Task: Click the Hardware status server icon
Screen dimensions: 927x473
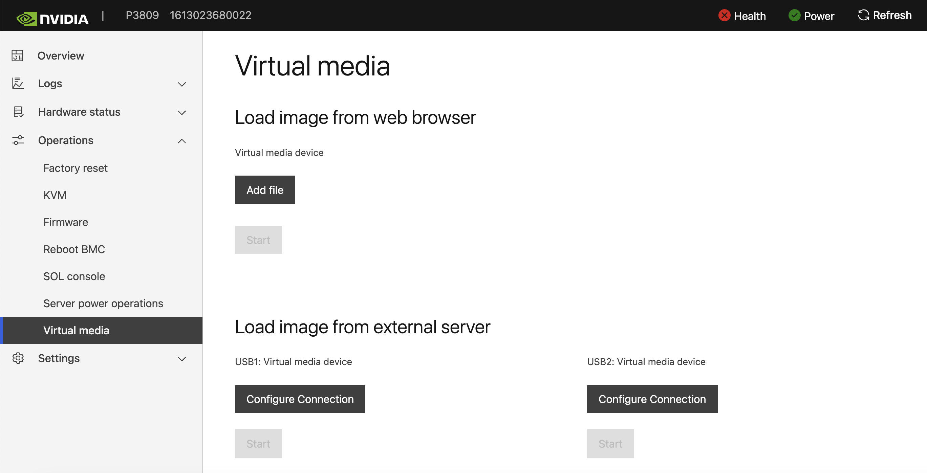Action: [18, 112]
